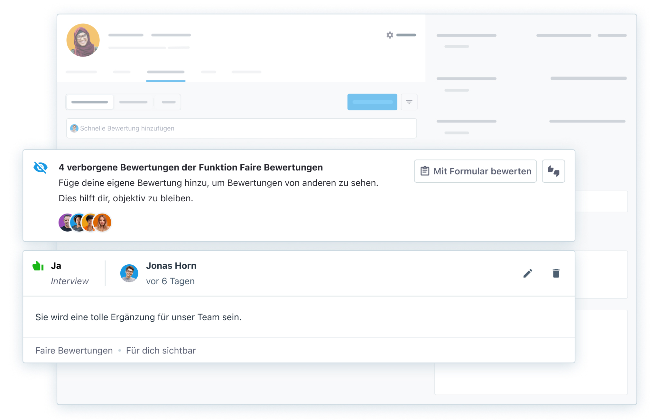Click the clipboard icon in Mit Formular bewerten
The image size is (659, 420).
(425, 171)
